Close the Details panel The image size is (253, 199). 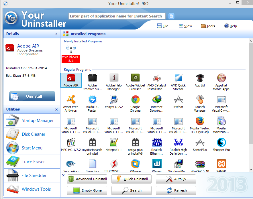[56, 34]
